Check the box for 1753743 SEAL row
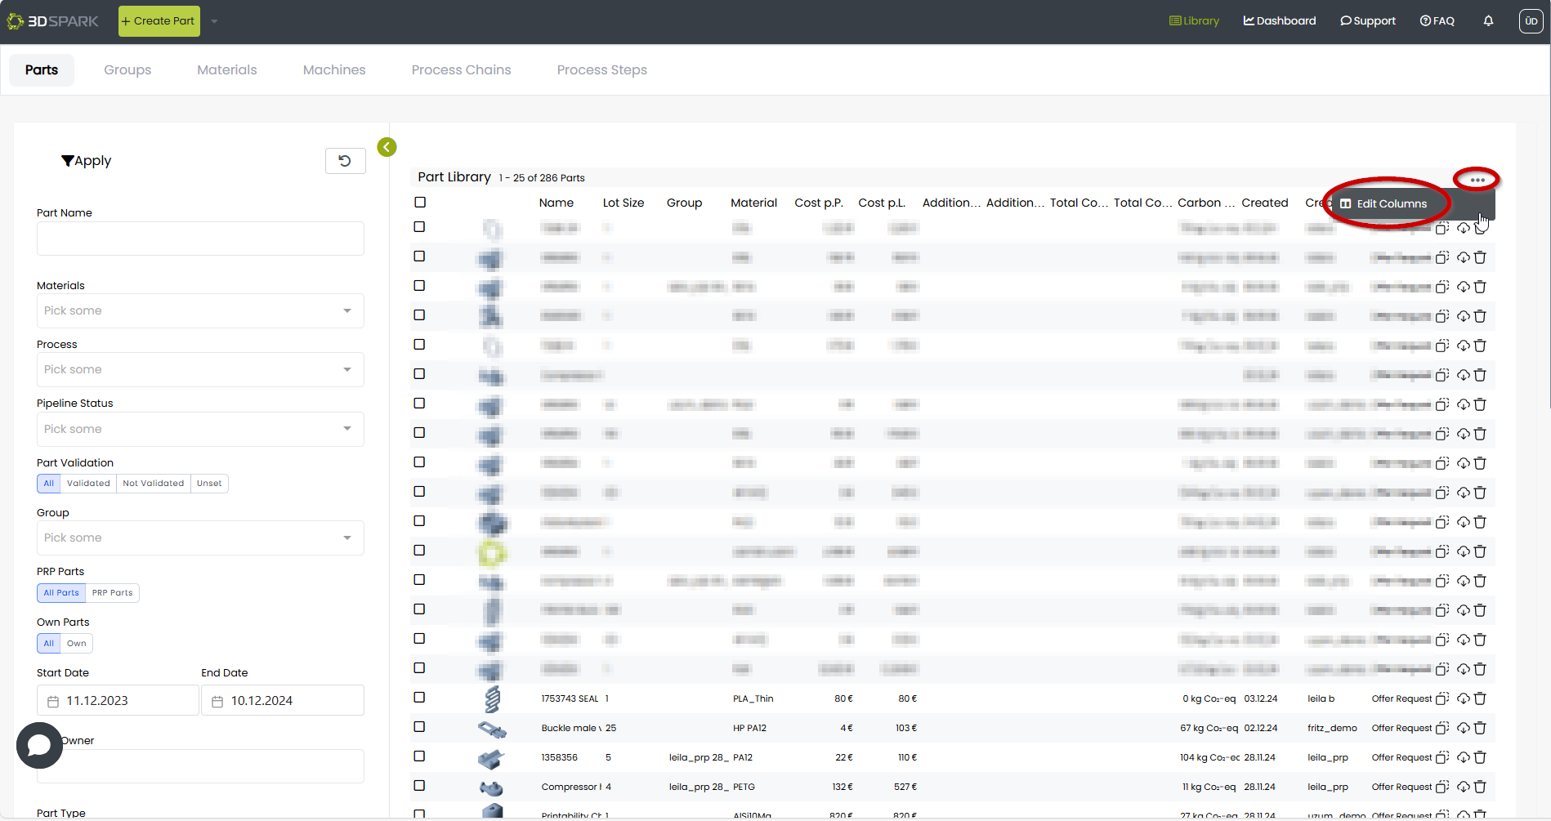This screenshot has height=821, width=1551. (x=419, y=698)
